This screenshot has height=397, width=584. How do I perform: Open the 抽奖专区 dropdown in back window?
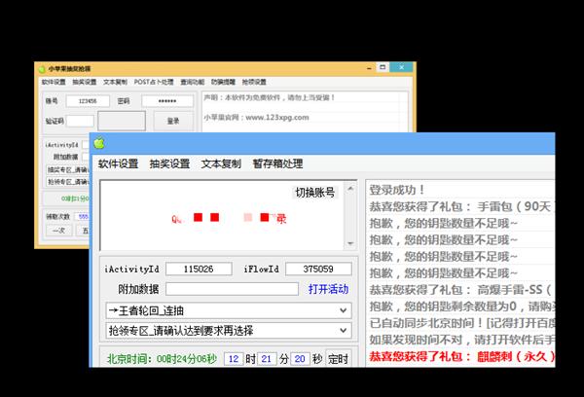click(68, 170)
